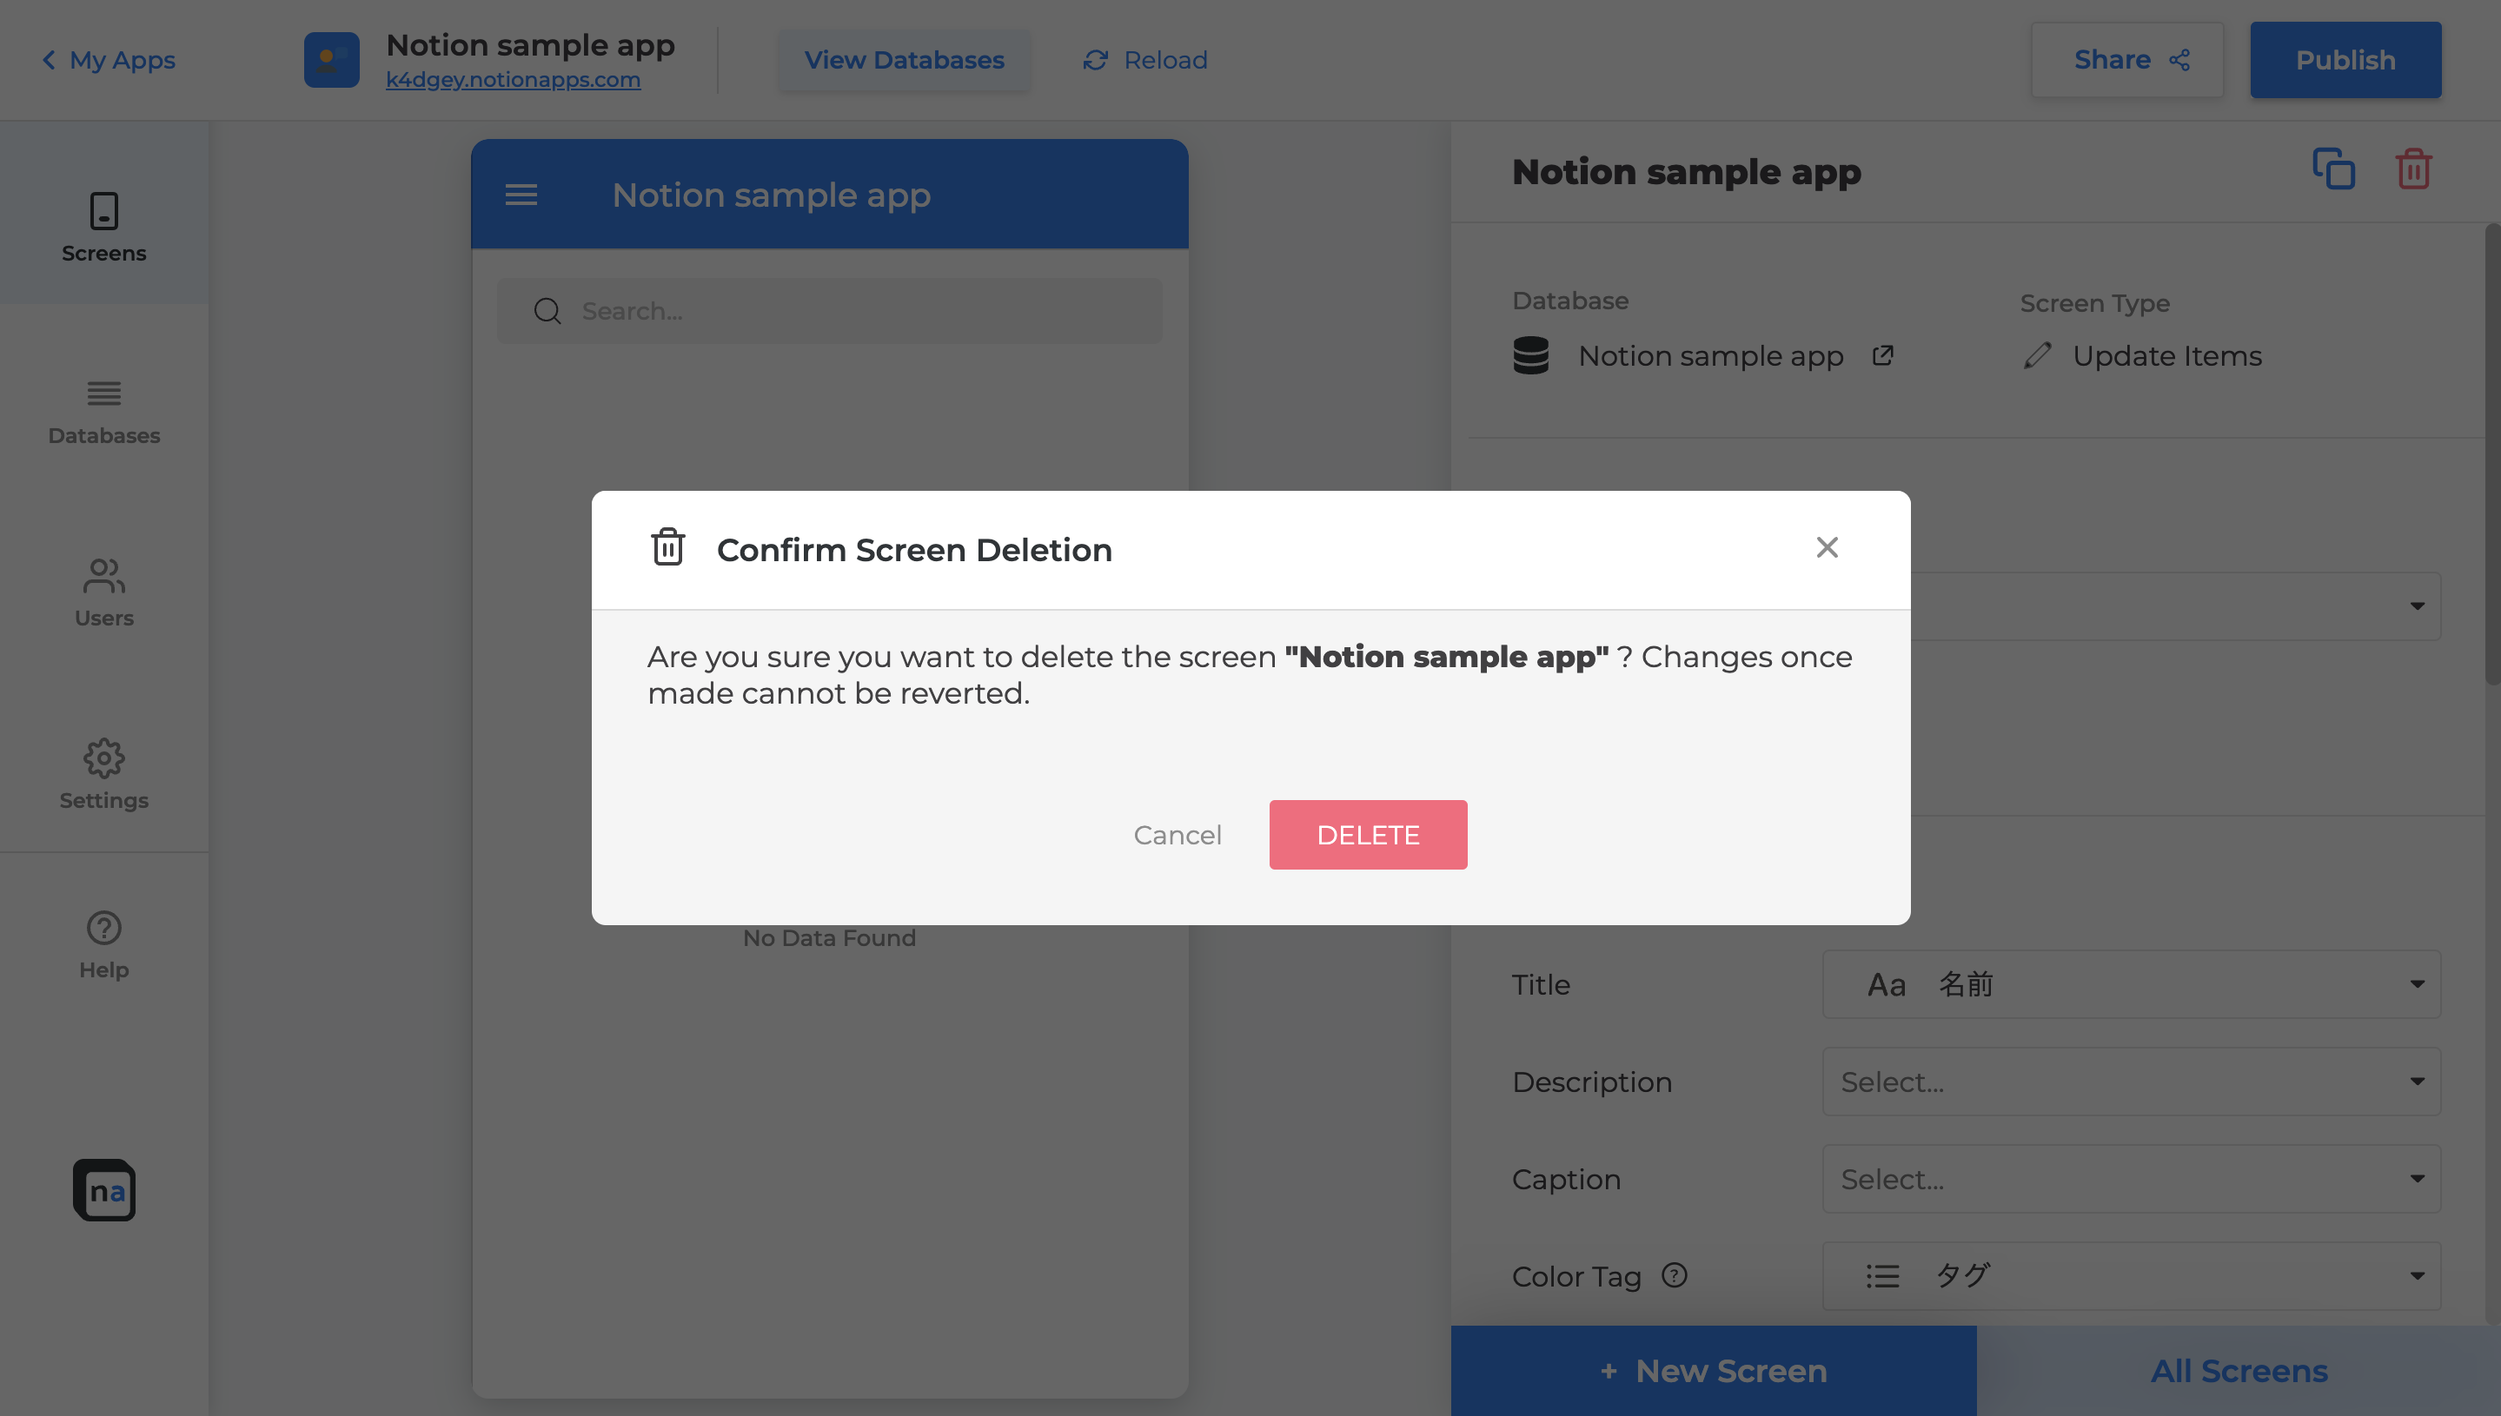Screen dimensions: 2501x1416
Task: Cancel the screen deletion
Action: (1177, 835)
